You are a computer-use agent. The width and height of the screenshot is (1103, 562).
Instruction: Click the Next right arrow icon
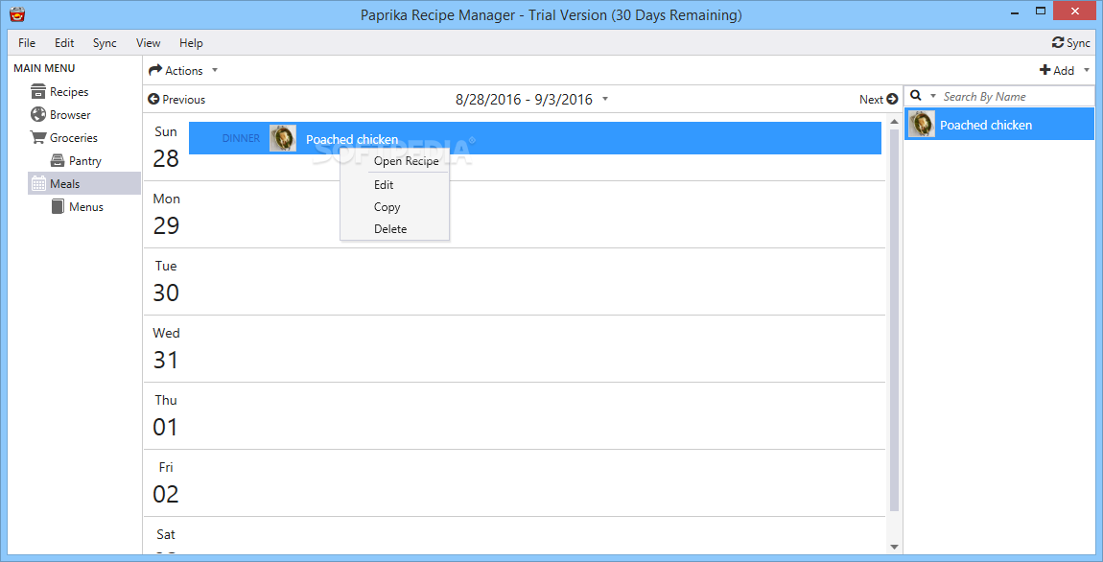pos(892,99)
